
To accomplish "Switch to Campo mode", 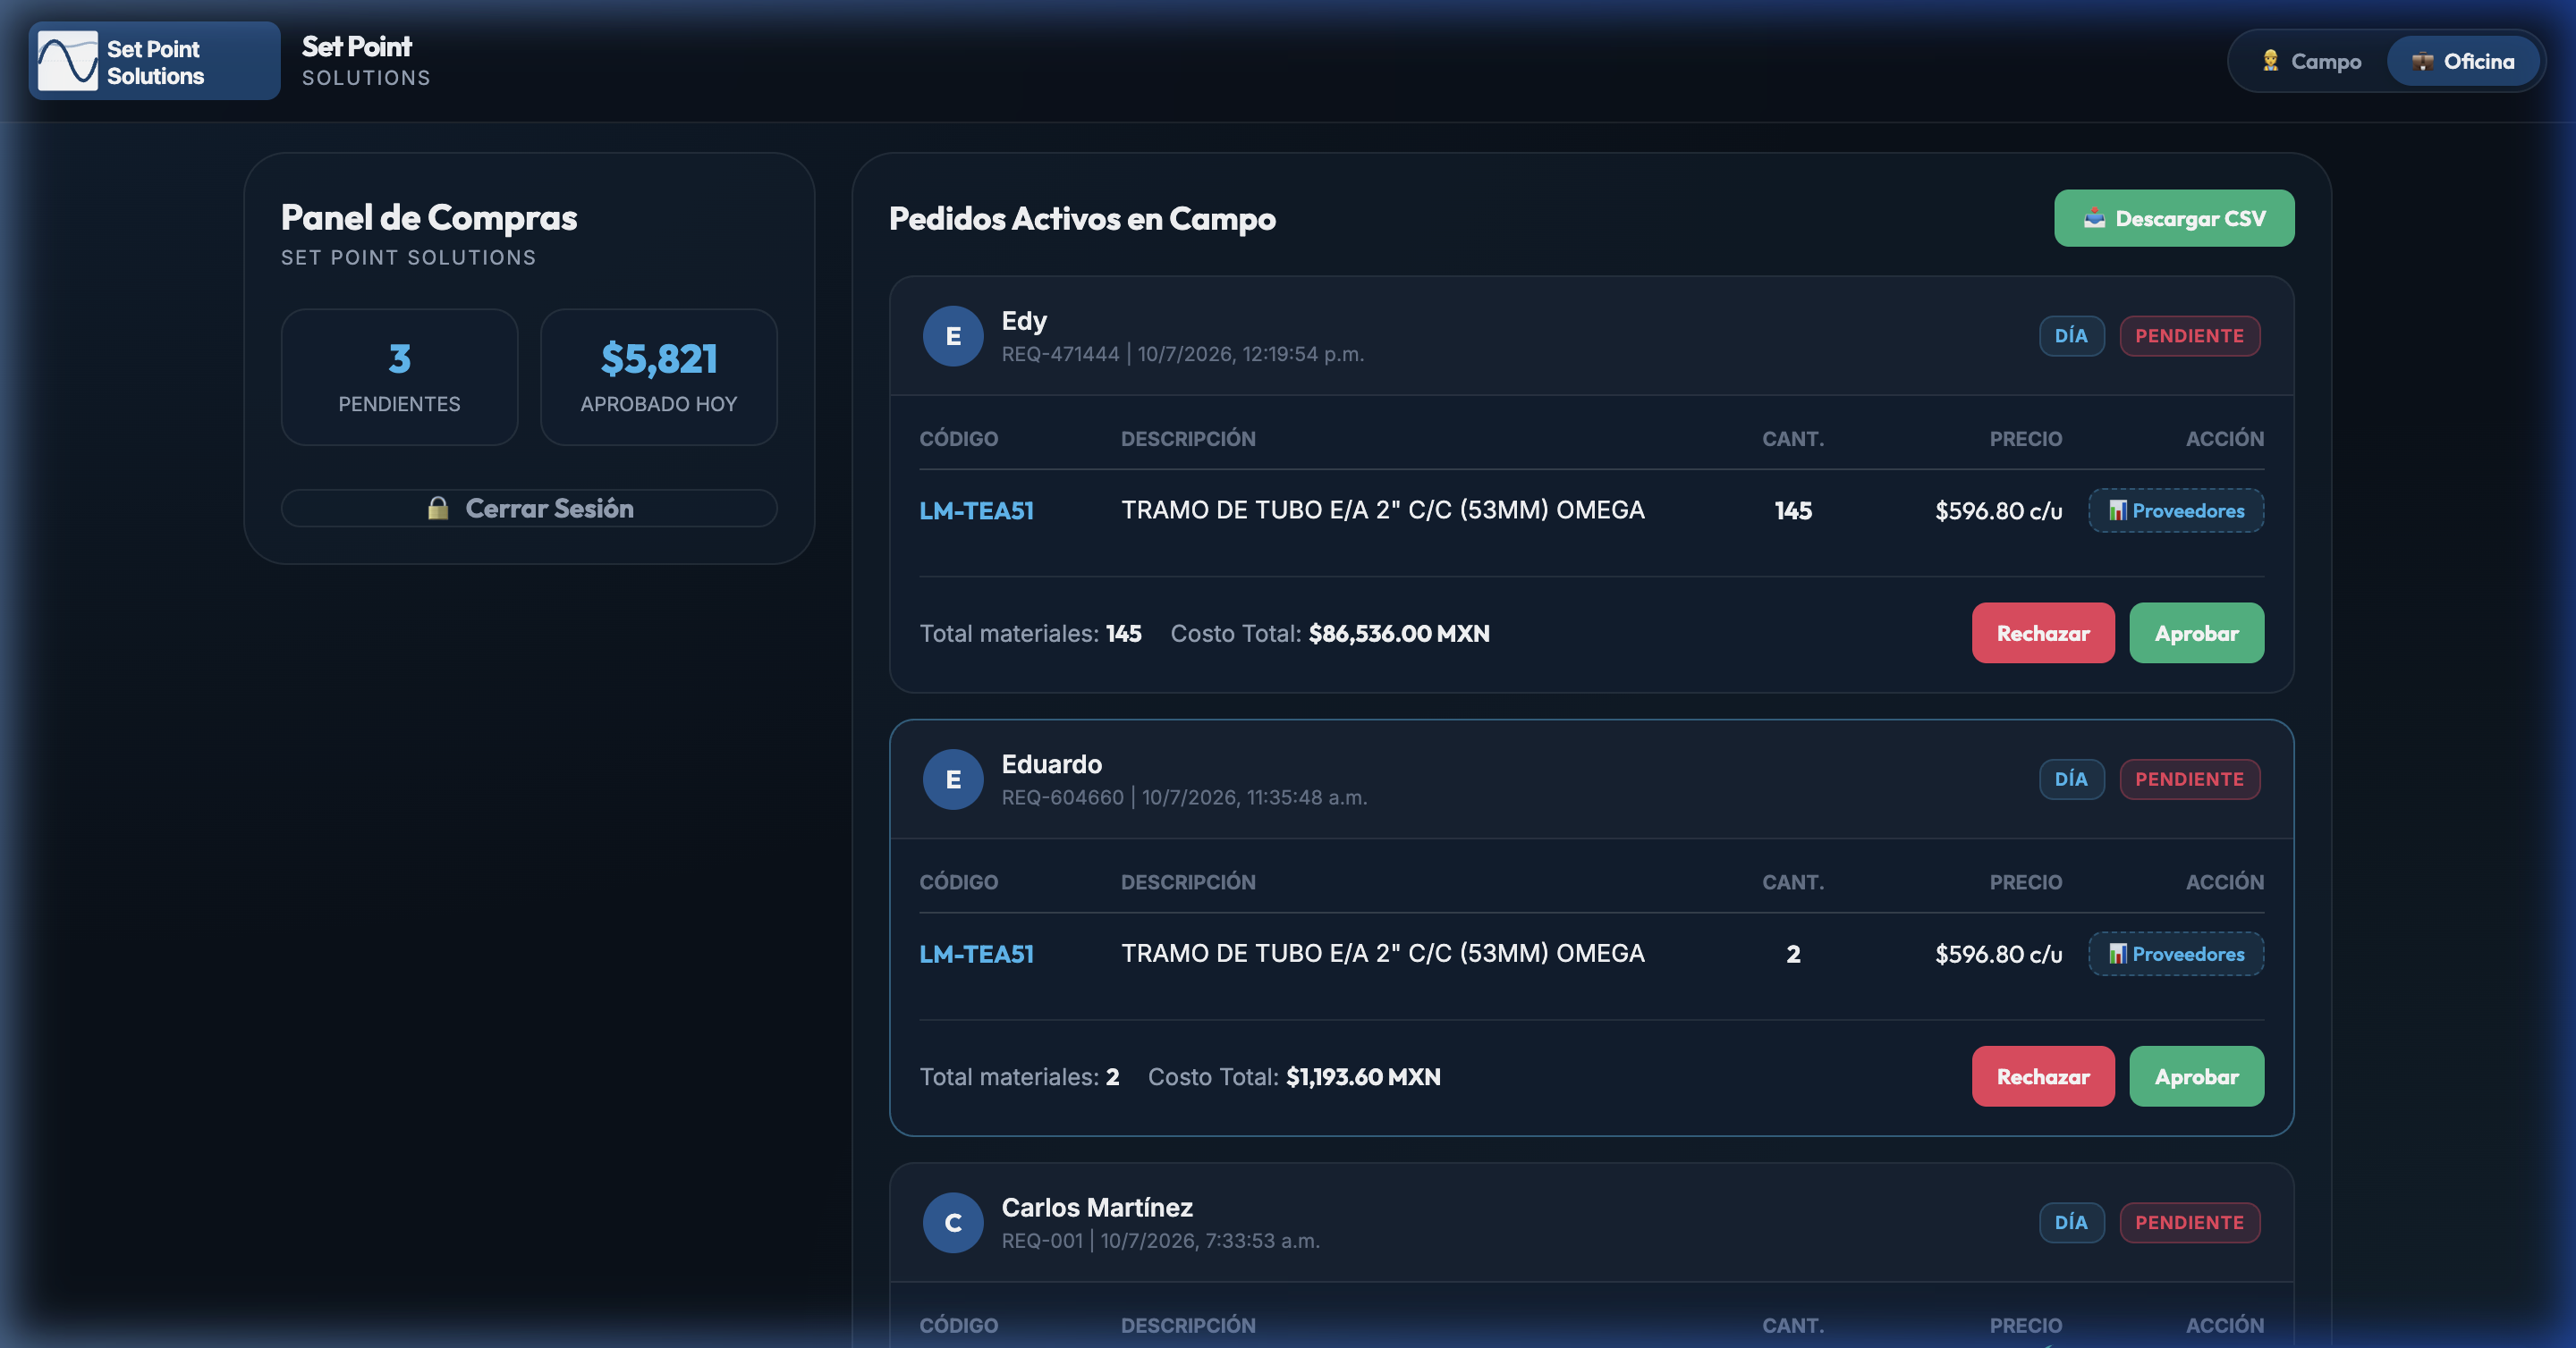I will (2312, 61).
